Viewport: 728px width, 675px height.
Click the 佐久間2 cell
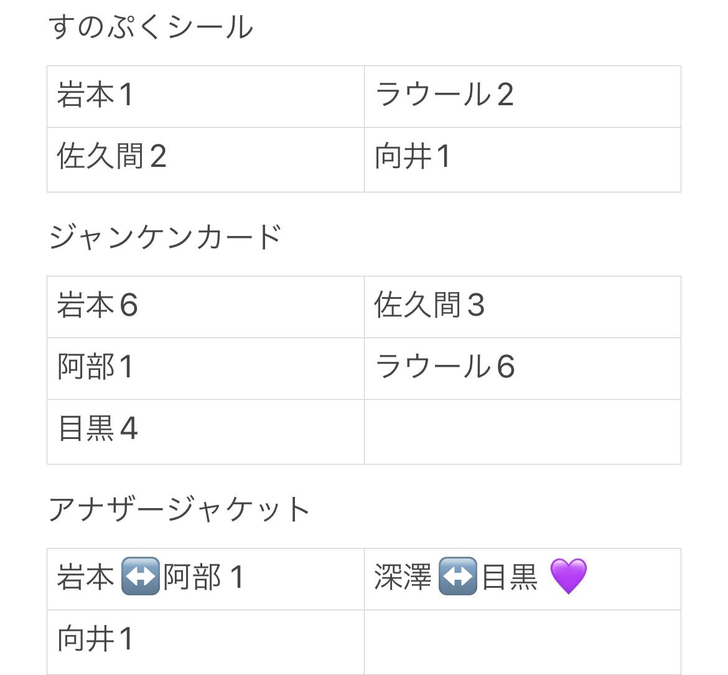pos(206,159)
